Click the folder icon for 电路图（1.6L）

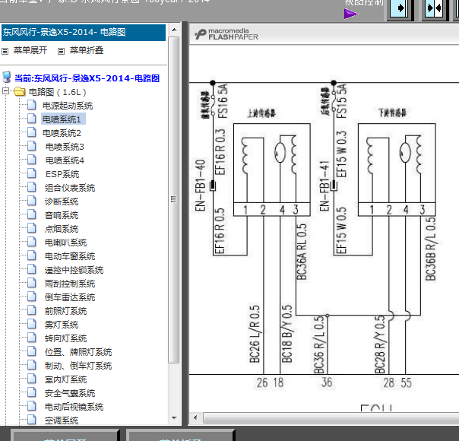pyautogui.click(x=20, y=92)
